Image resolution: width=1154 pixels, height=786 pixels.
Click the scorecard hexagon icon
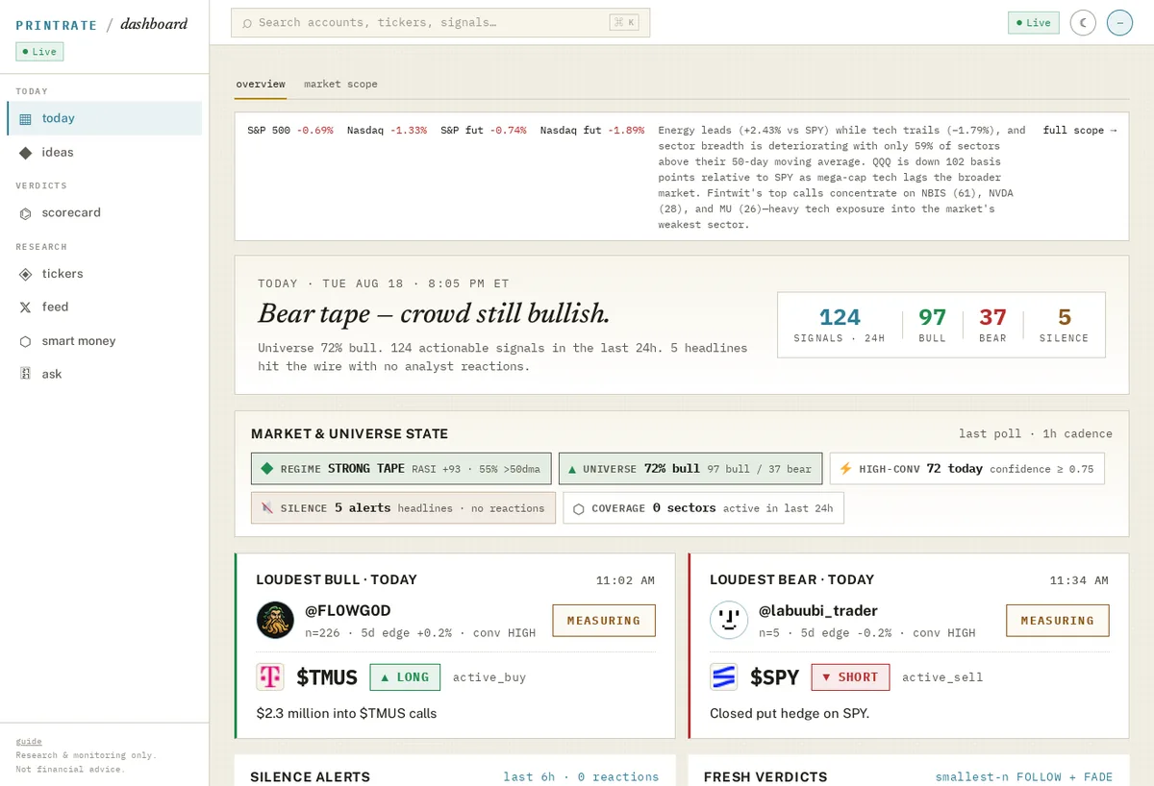pyautogui.click(x=26, y=213)
